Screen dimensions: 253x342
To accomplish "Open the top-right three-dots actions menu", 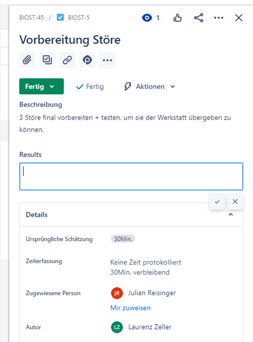I will [x=218, y=18].
